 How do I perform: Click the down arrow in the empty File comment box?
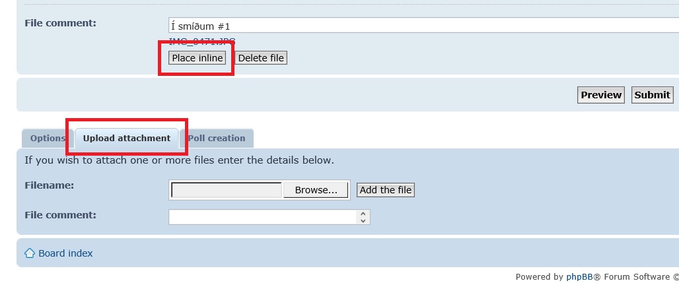363,221
